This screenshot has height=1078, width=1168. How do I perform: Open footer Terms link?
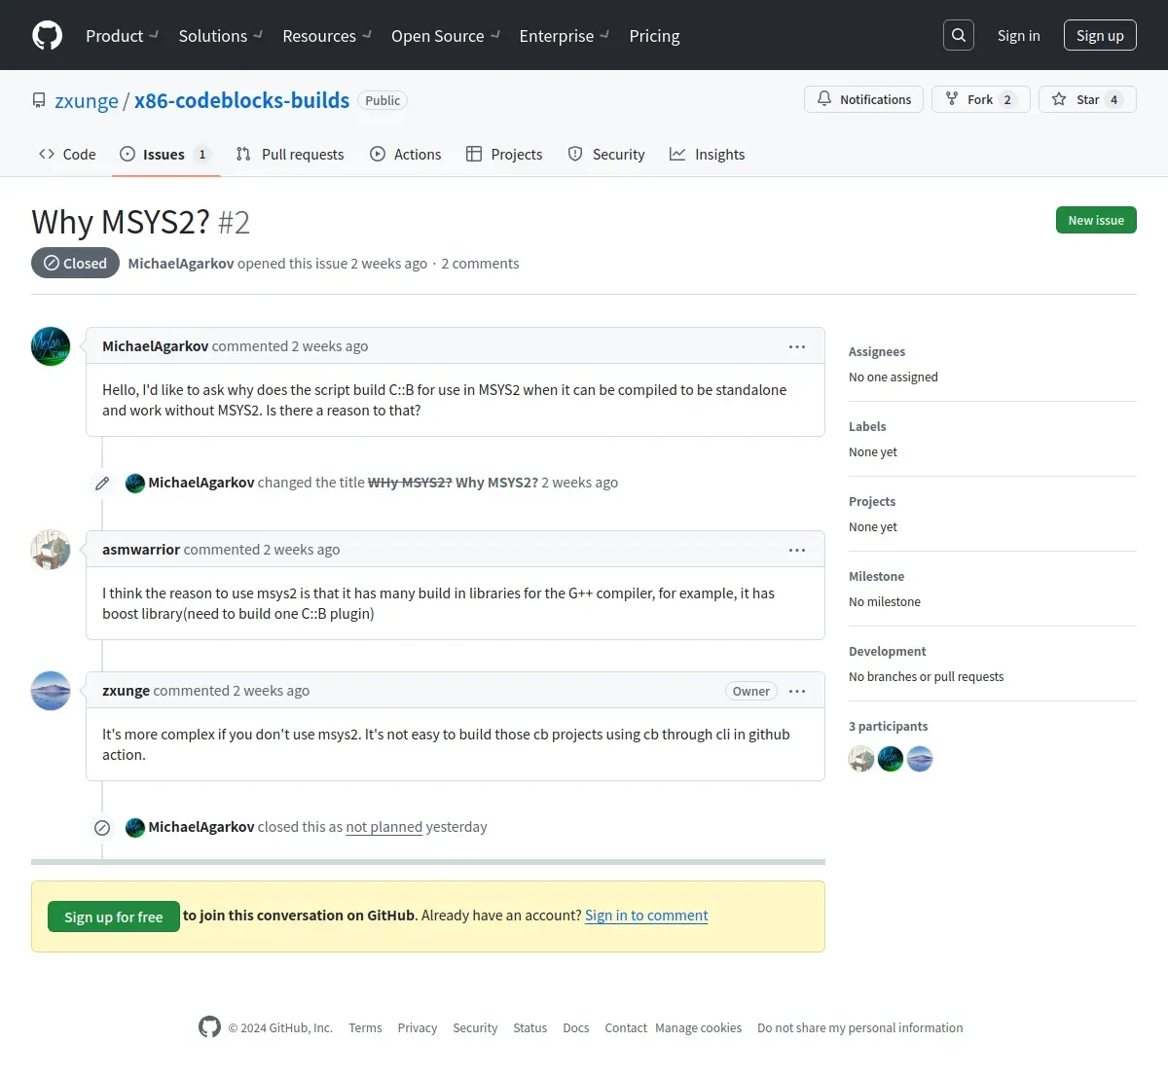coord(366,1027)
